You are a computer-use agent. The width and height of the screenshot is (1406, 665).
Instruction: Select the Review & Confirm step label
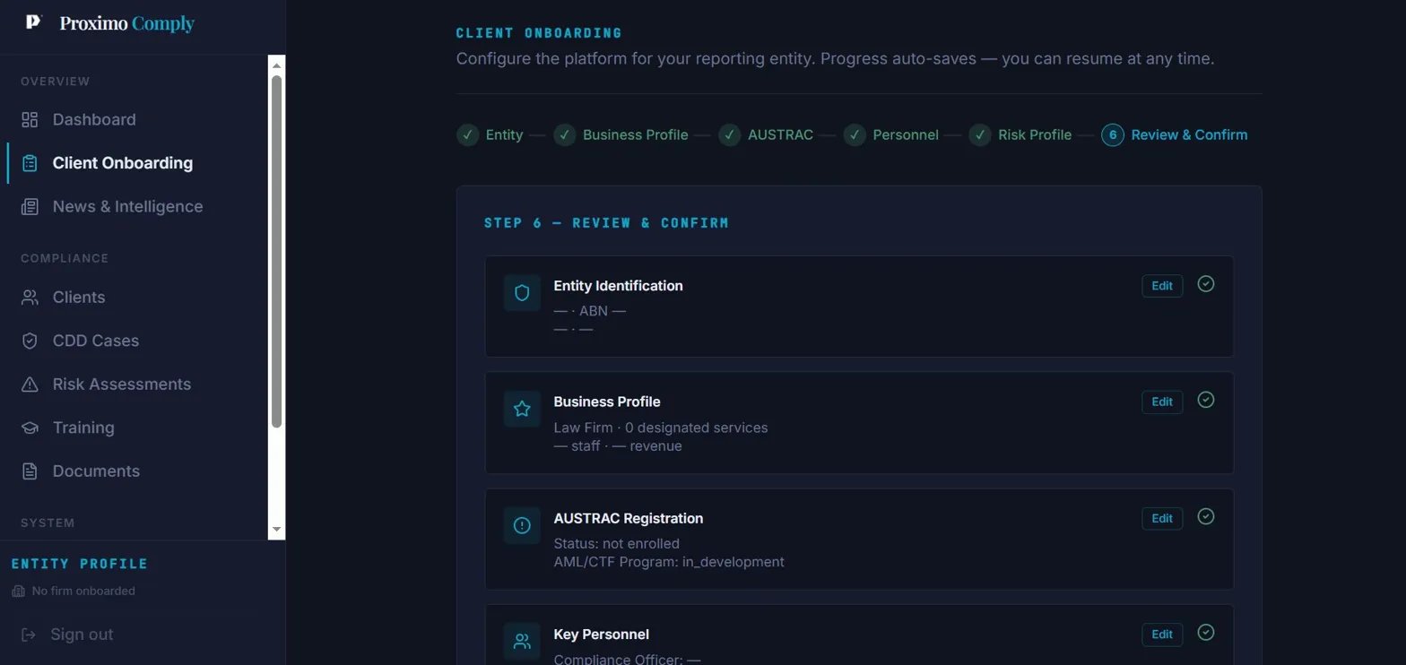(x=1189, y=135)
